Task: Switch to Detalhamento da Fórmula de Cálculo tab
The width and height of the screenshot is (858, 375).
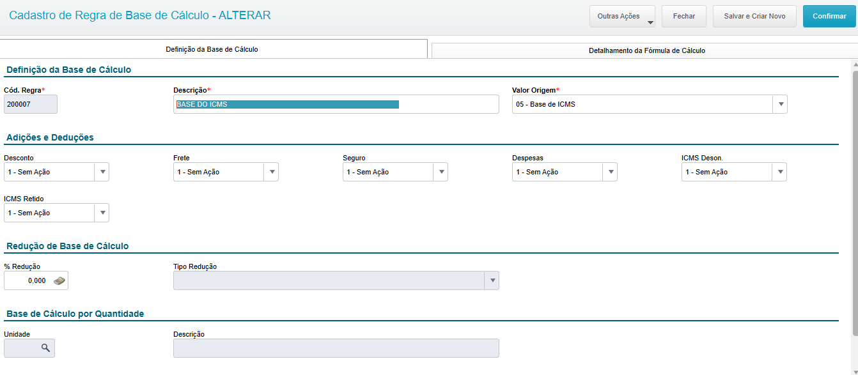Action: click(x=646, y=50)
